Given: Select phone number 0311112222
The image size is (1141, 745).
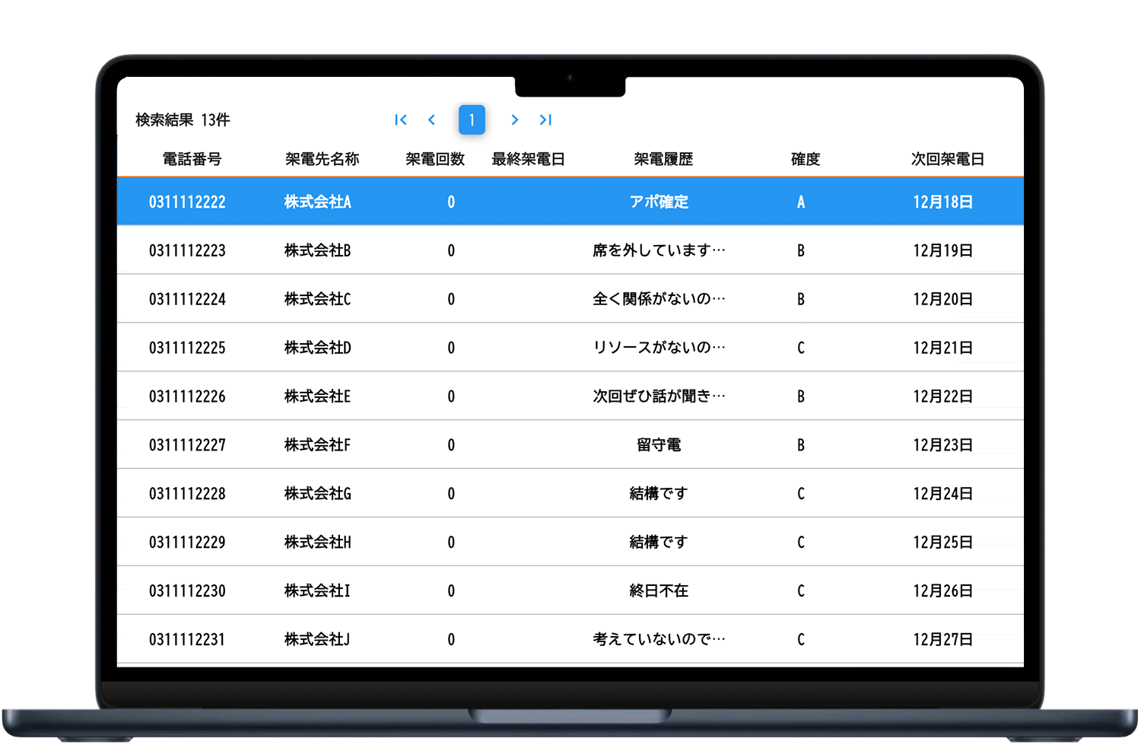Looking at the screenshot, I should [187, 202].
